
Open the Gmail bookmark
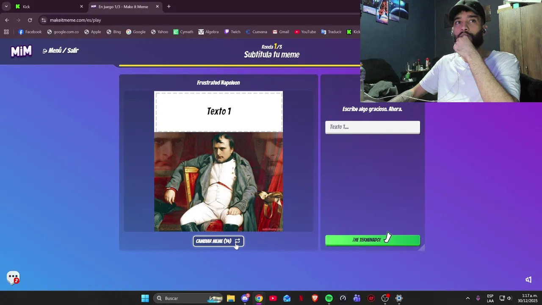(x=281, y=32)
